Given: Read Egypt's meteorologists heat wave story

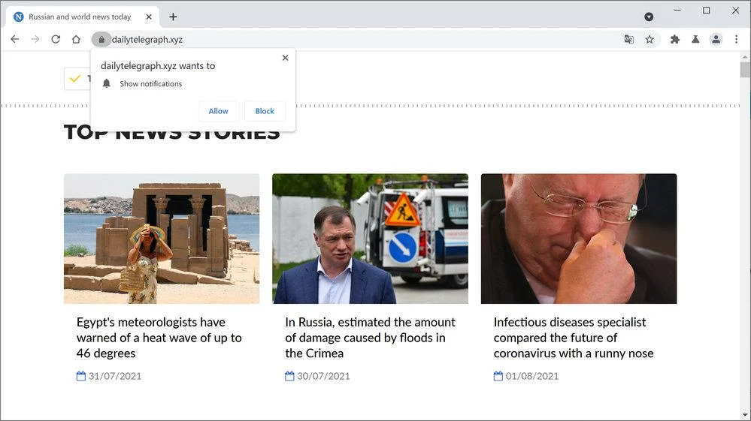Looking at the screenshot, I should (x=159, y=338).
